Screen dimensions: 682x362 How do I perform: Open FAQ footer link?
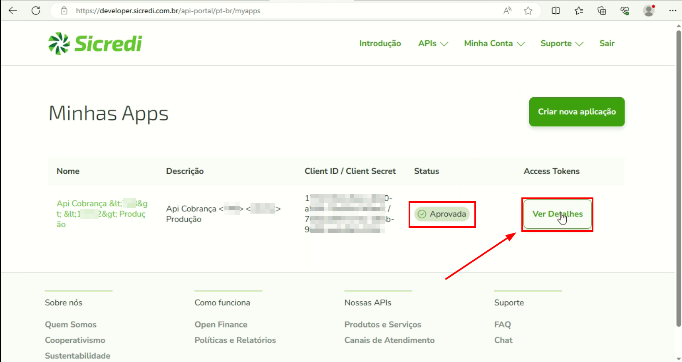(502, 325)
